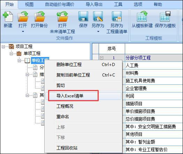Open dropdown arrow under 另存为
183x154 pixels.
tap(98, 31)
